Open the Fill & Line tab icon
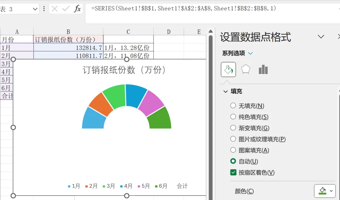Image resolution: width=340 pixels, height=200 pixels. (x=228, y=69)
